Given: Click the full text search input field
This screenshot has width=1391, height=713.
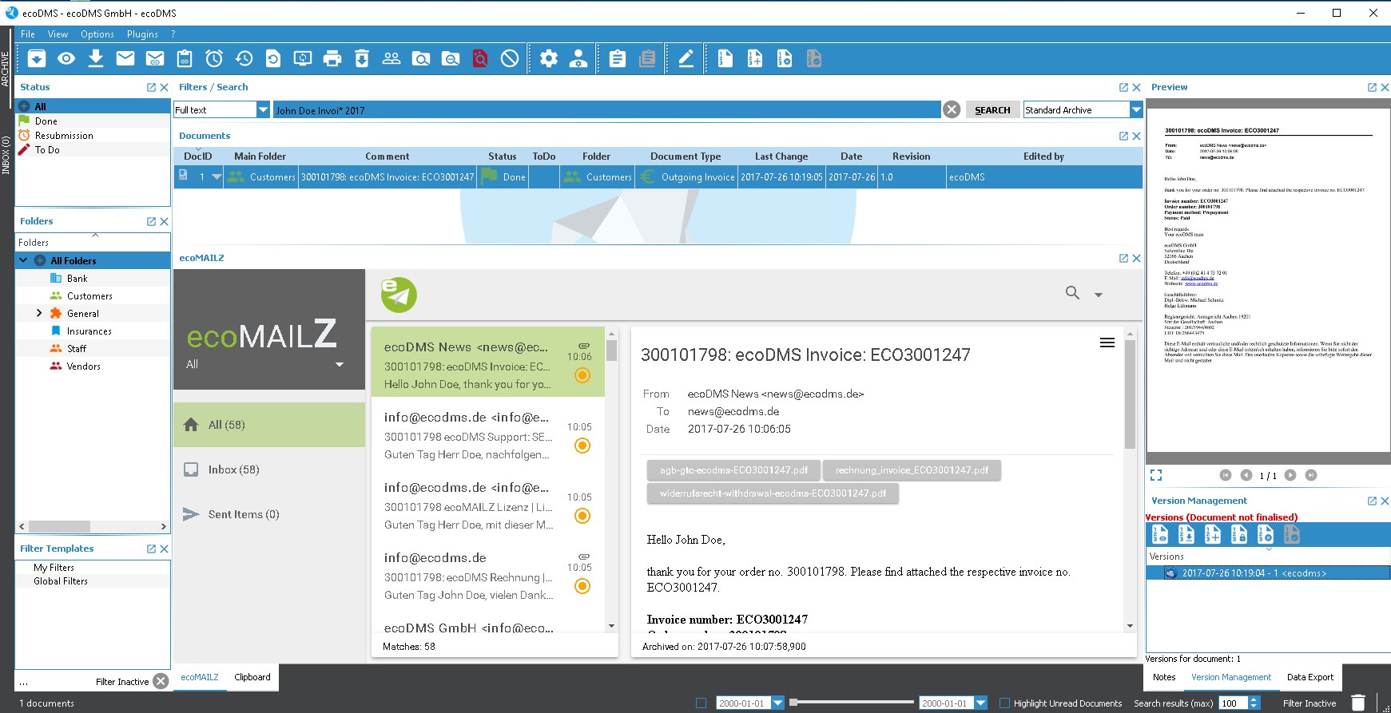Looking at the screenshot, I should pos(606,110).
